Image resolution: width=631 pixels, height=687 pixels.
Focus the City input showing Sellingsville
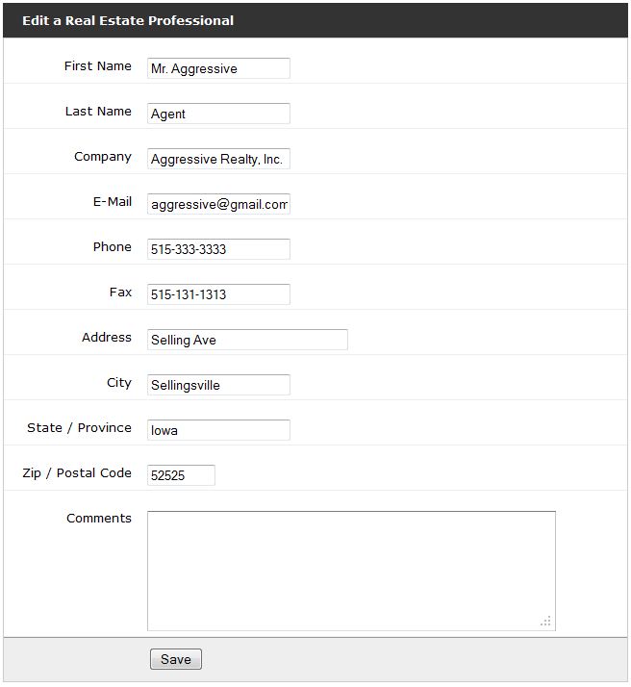pos(218,385)
